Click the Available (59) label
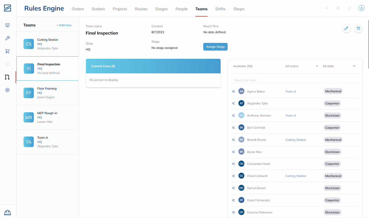The width and height of the screenshot is (369, 218). click(x=243, y=66)
